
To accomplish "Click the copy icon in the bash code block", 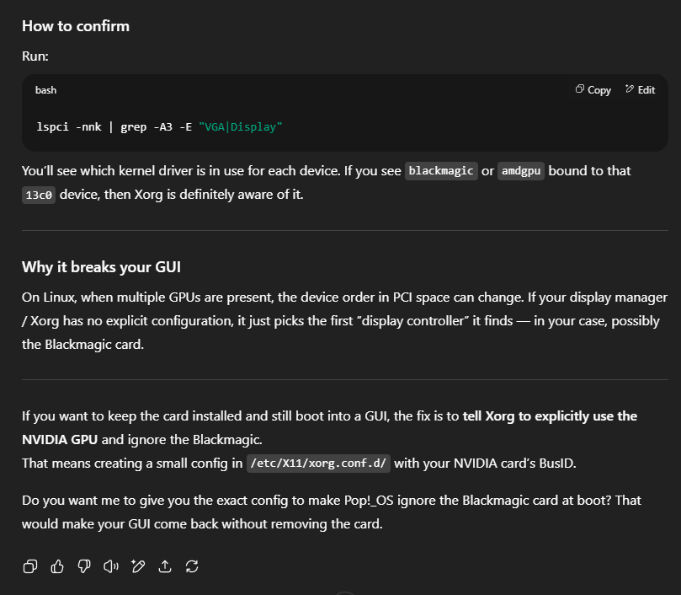I will (580, 89).
